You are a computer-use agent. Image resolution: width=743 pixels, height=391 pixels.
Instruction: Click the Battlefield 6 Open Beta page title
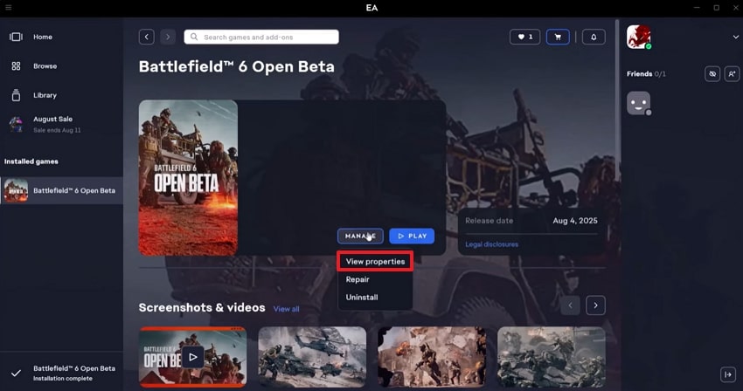(237, 66)
